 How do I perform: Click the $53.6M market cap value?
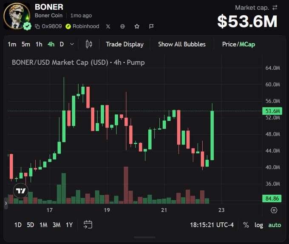[247, 21]
